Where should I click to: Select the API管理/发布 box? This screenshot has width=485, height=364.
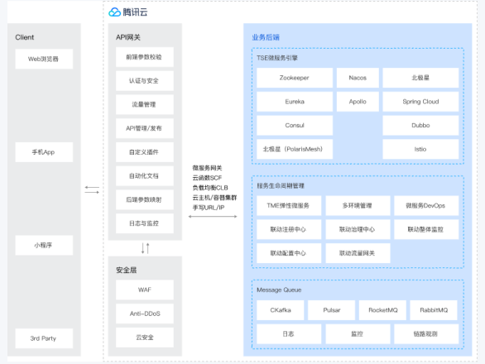coord(145,128)
